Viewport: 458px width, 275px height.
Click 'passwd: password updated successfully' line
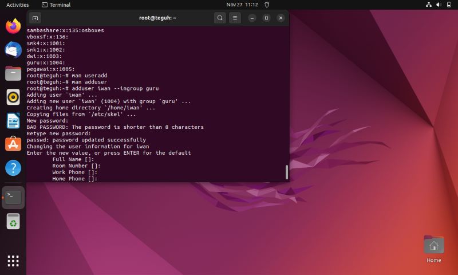[x=86, y=140]
